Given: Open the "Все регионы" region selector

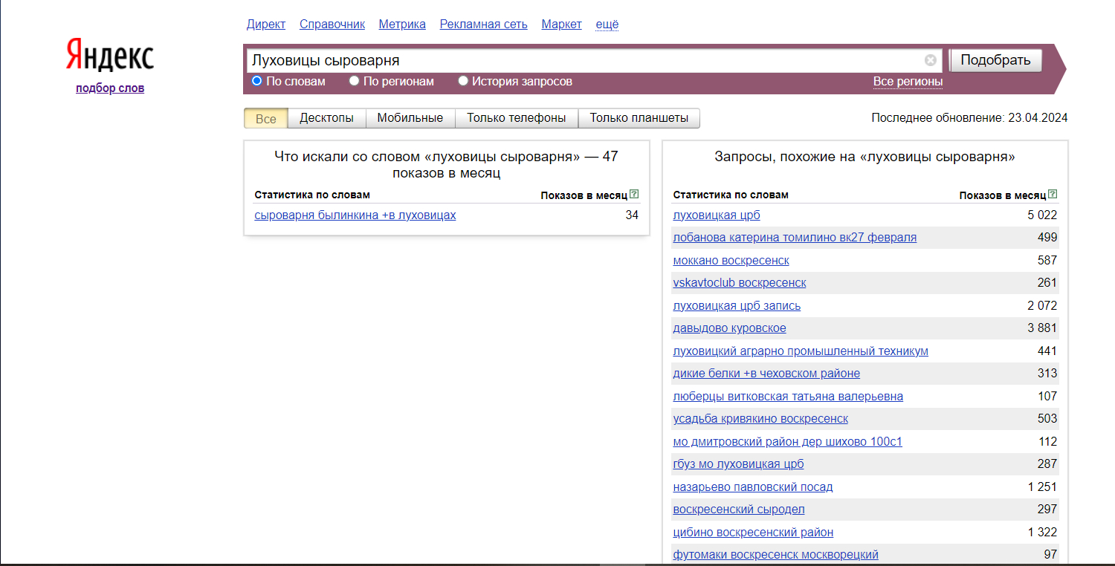Looking at the screenshot, I should (908, 82).
